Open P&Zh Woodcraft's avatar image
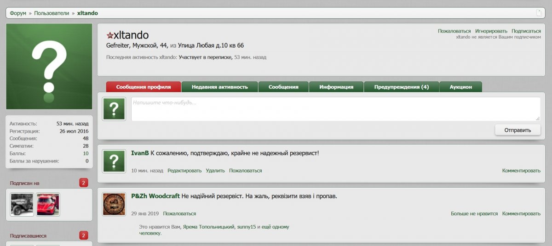This screenshot has height=246, width=552. [114, 204]
